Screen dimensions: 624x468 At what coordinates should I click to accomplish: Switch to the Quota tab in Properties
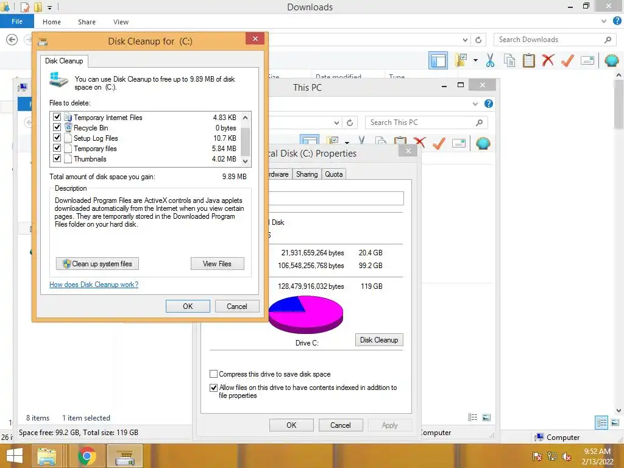pos(333,174)
